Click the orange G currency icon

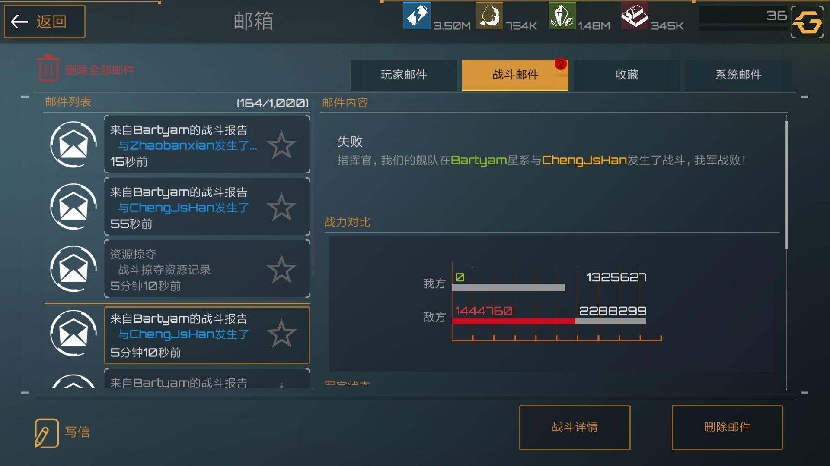click(807, 22)
